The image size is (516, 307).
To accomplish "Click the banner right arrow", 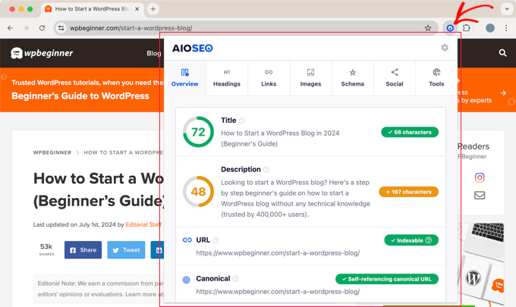I will pyautogui.click(x=503, y=93).
